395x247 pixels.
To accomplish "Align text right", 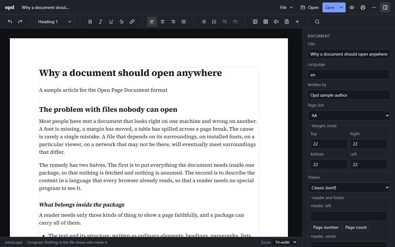I will [173, 22].
